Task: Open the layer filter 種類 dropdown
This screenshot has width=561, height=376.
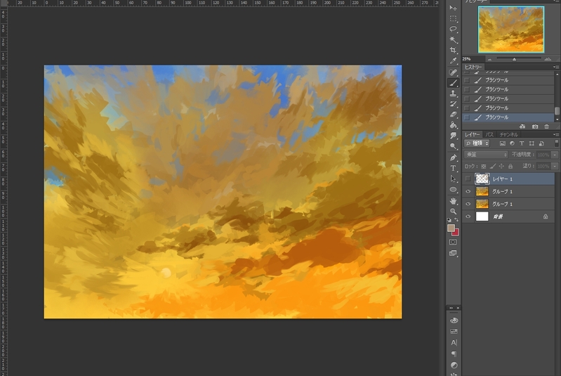Action: click(477, 143)
